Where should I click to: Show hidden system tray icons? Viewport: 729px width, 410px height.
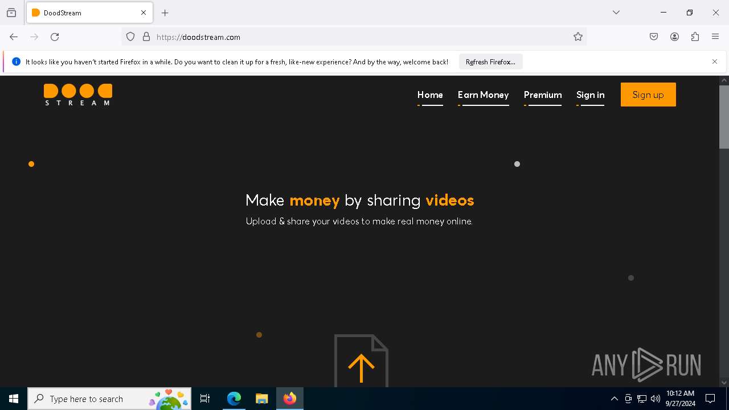614,399
